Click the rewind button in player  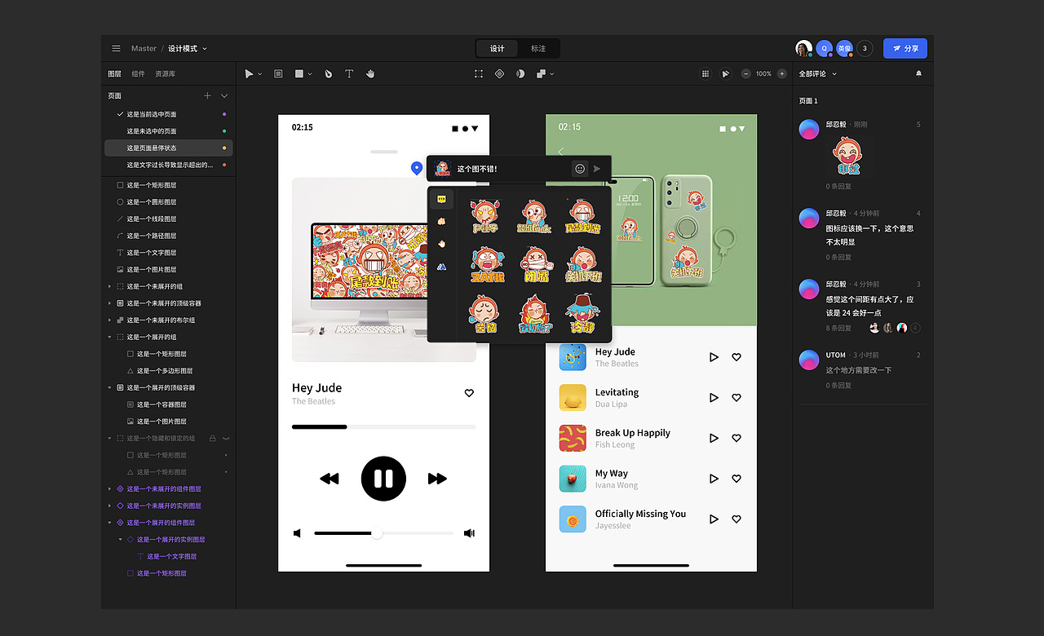330,479
